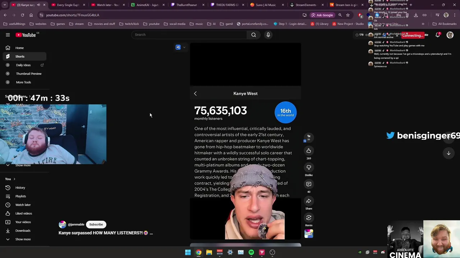The image size is (460, 258).
Task: Open NVIDIA tray icon
Action: coord(360,252)
